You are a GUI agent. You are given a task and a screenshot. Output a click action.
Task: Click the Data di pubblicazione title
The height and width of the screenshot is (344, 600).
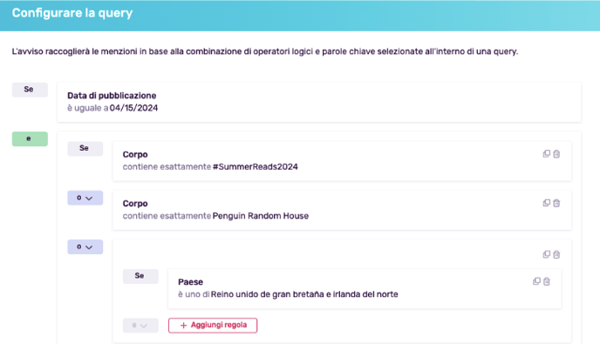pos(112,96)
